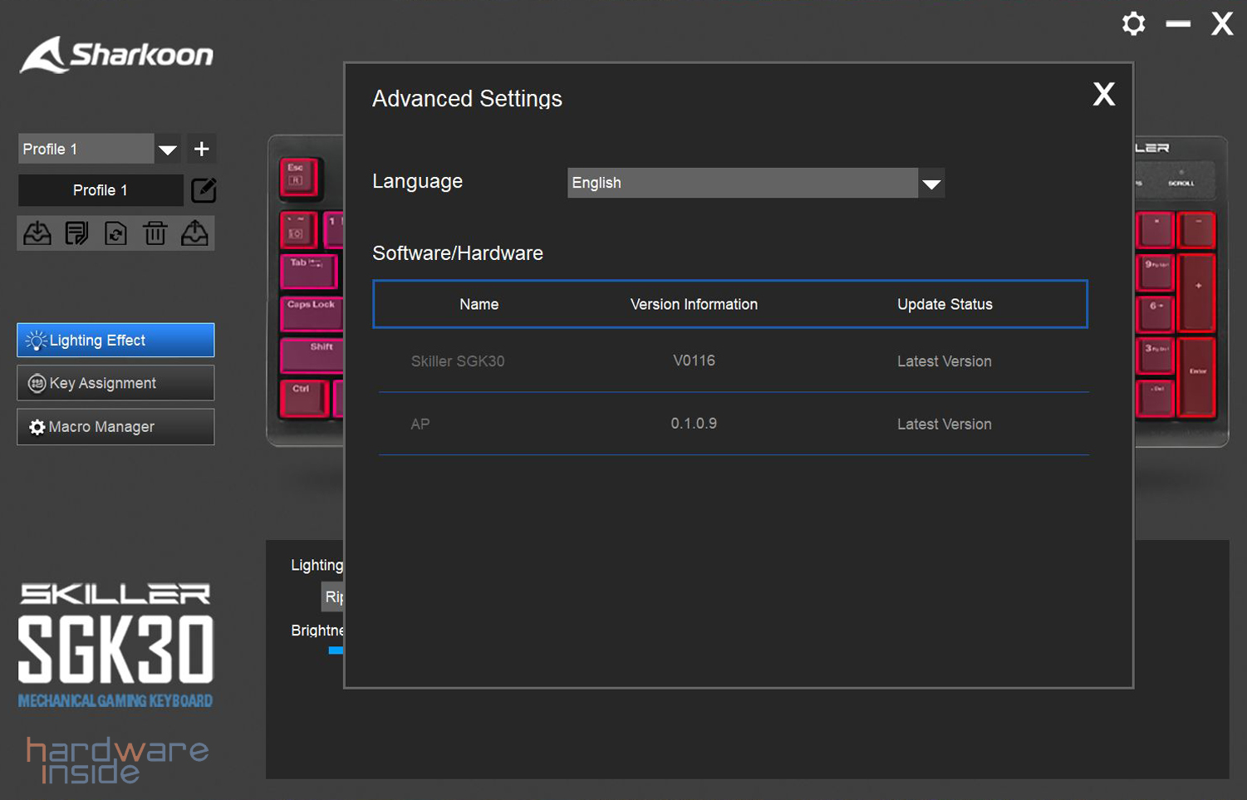Click the Caps Lock key on keyboard image
The image size is (1247, 800).
click(312, 314)
